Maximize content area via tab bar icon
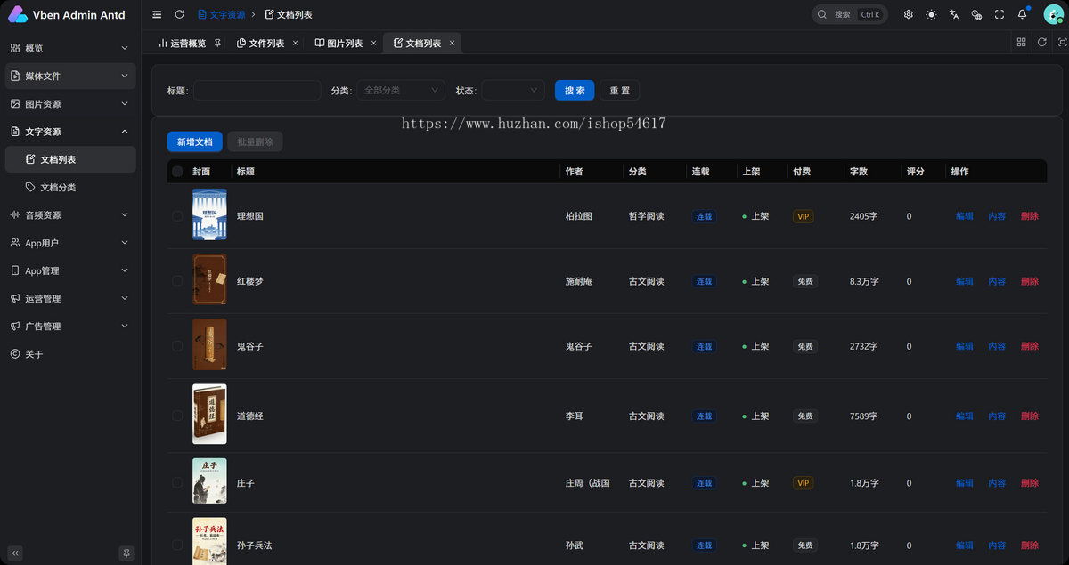 point(1061,43)
